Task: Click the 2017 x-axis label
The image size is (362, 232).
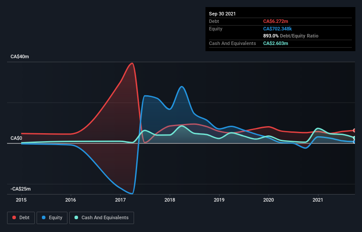Action: 120,200
